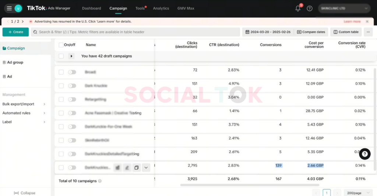The image size is (377, 196).
Task: Click the copy icon in DarkKnuckles row
Action: tap(136, 168)
